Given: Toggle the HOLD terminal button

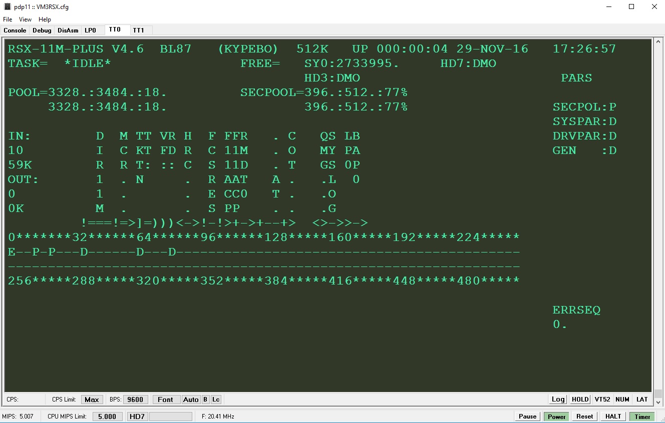Looking at the screenshot, I should 580,399.
